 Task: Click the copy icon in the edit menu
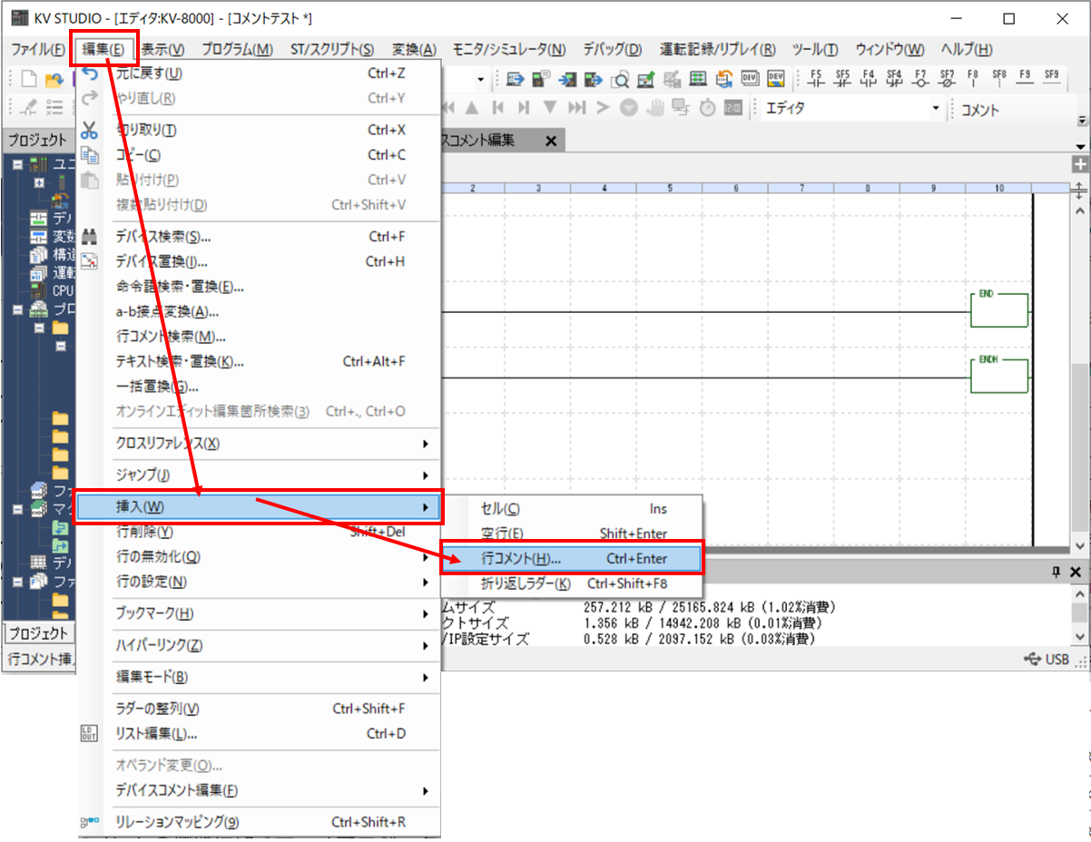89,155
